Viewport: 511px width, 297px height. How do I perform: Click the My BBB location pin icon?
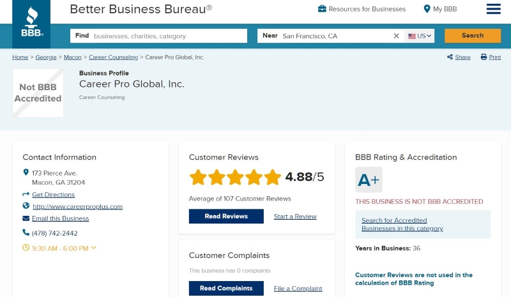tap(427, 9)
